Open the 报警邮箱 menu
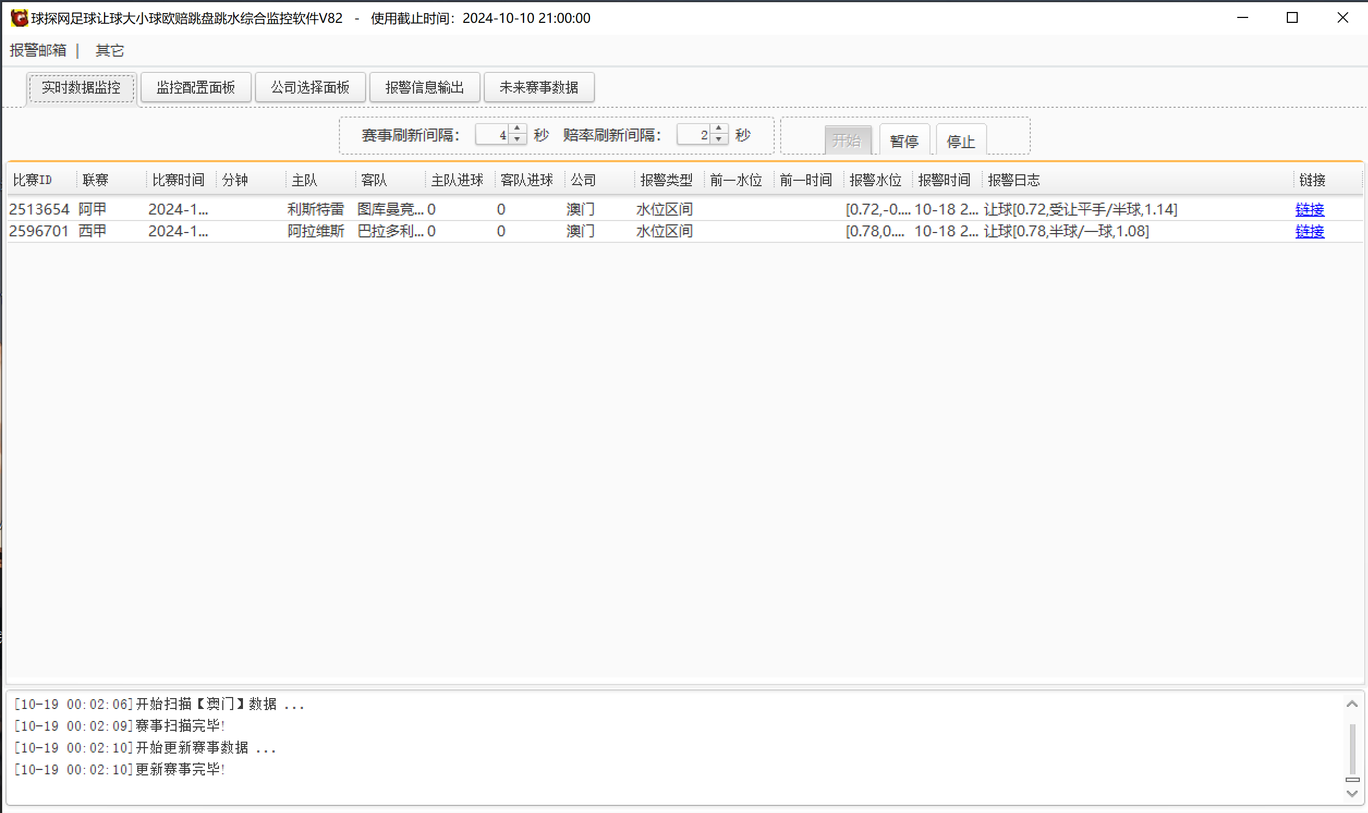This screenshot has height=813, width=1368. (37, 50)
